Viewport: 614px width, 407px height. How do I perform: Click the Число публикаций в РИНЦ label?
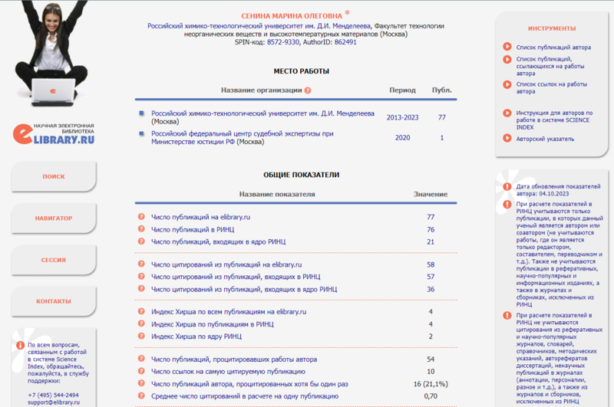(x=193, y=229)
